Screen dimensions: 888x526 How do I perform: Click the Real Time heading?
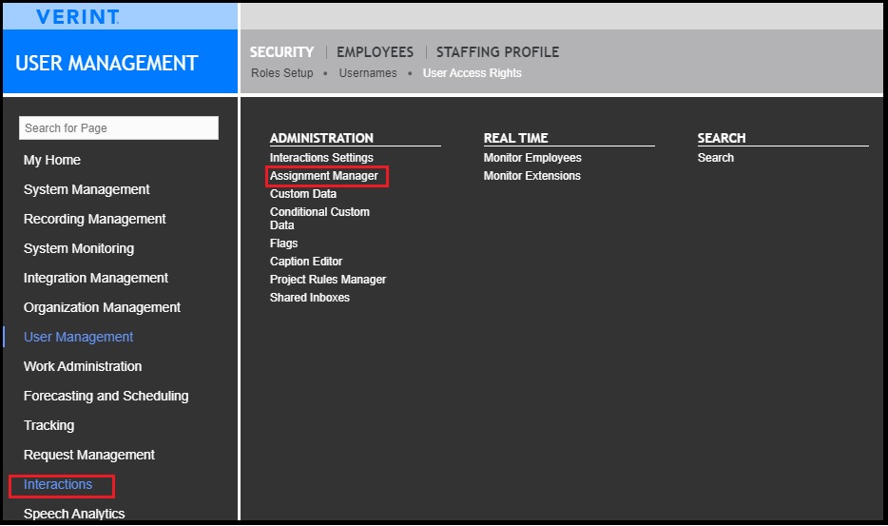(515, 138)
